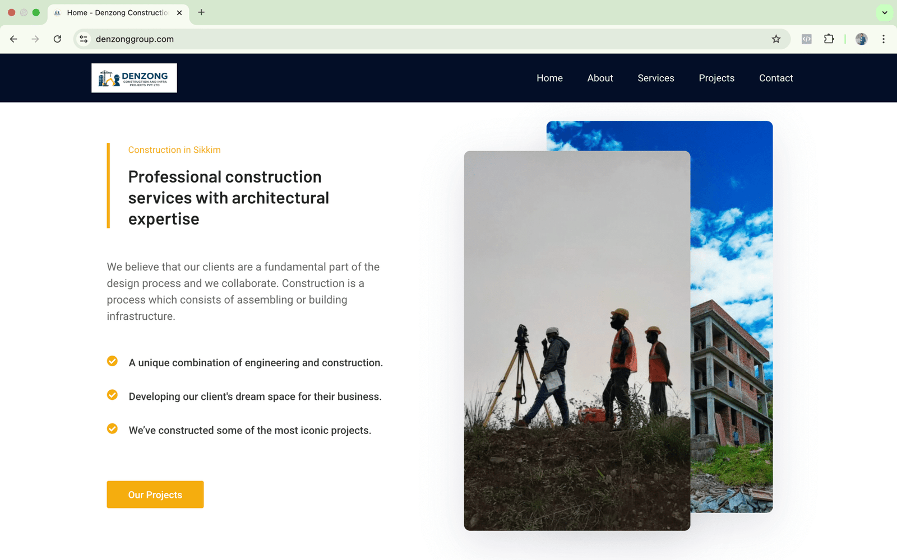Click checkmark beside dream space line
Image resolution: width=897 pixels, height=560 pixels.
click(x=112, y=395)
